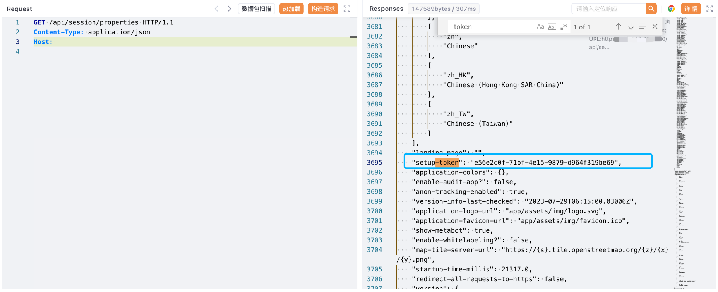
Task: Click the find-in-selection lines icon
Action: click(643, 26)
